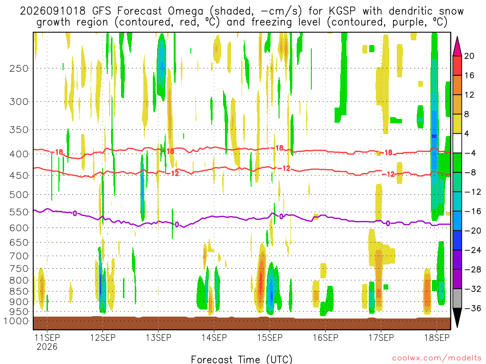
Task: Select the 11SEP 2026 axis label
Action: tap(47, 342)
